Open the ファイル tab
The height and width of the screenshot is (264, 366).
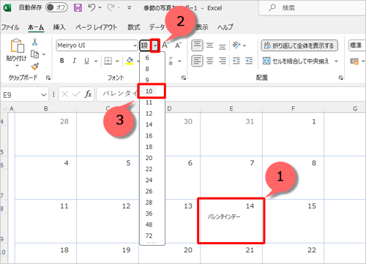[x=10, y=27]
